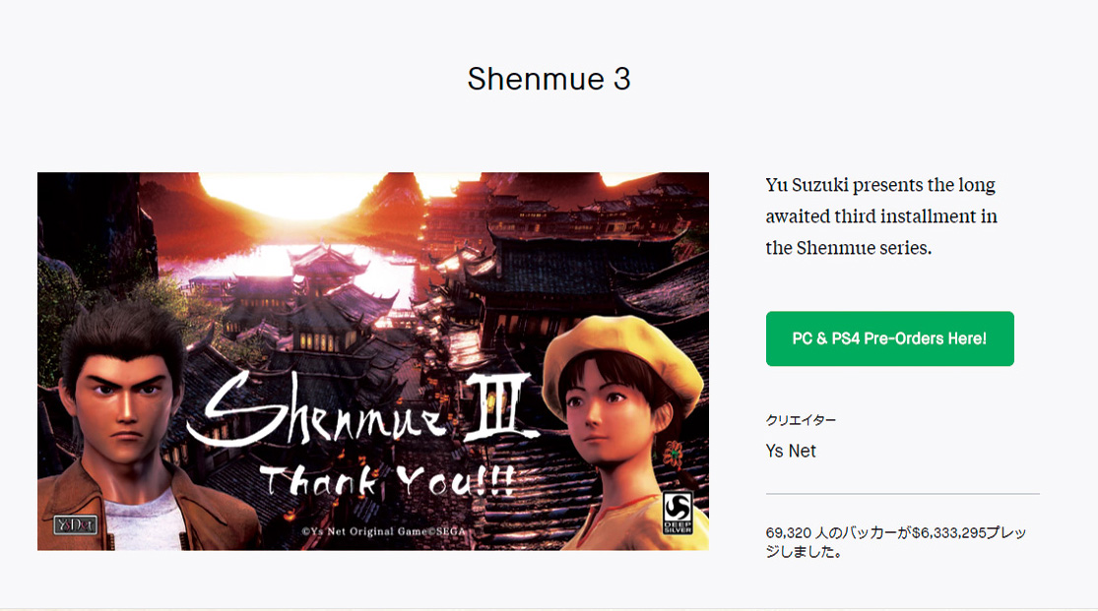1098x611 pixels.
Task: Click the Roman numeral III in the logo
Action: tap(501, 406)
